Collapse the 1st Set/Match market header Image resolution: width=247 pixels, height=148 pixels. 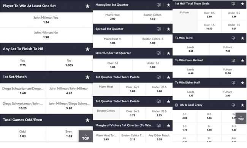[x=46, y=77]
